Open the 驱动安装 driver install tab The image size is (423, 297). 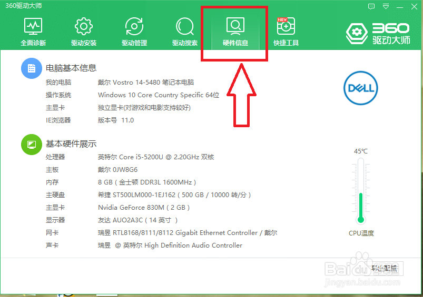click(84, 32)
